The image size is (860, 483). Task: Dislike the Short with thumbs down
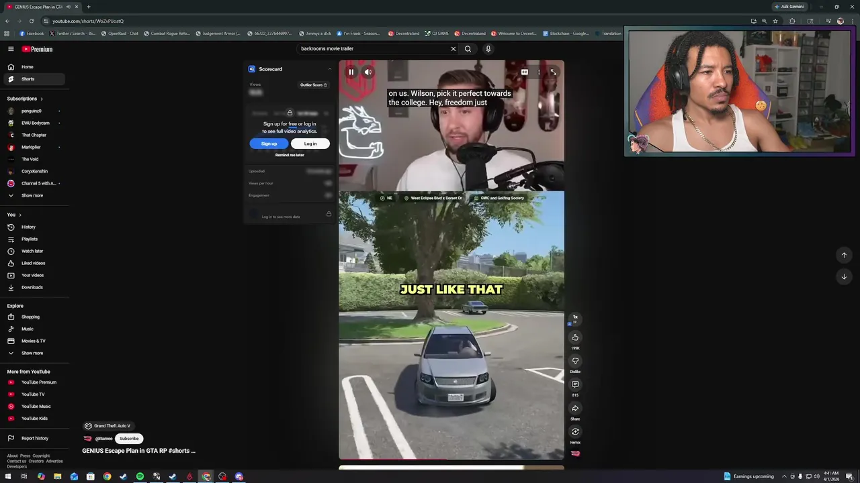(x=575, y=361)
